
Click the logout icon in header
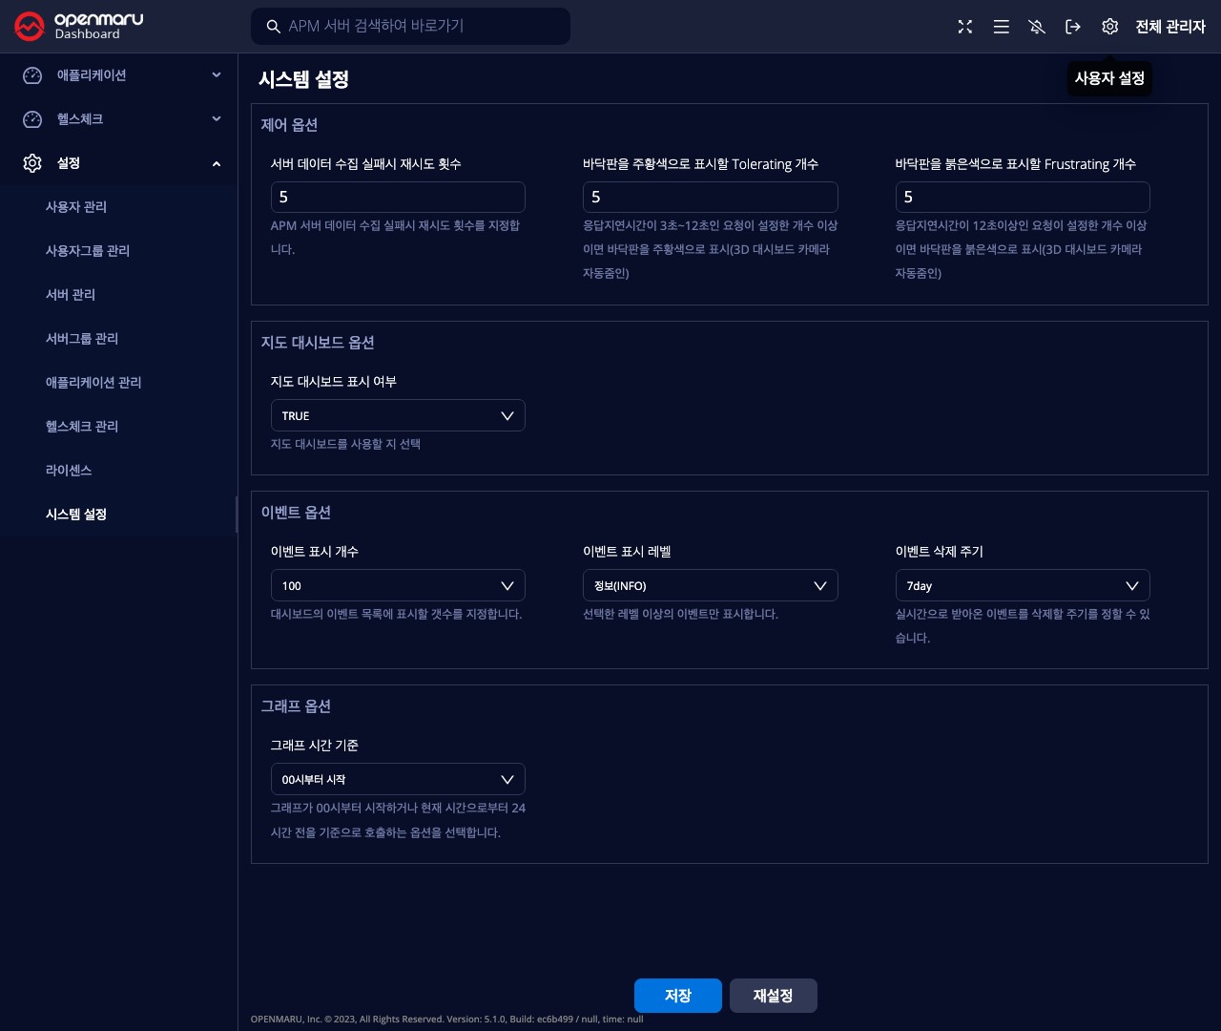click(1073, 27)
